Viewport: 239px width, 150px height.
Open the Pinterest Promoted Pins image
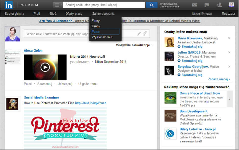pos(65,128)
